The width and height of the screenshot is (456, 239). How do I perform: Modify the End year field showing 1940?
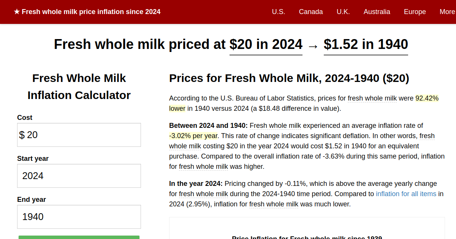click(x=79, y=217)
